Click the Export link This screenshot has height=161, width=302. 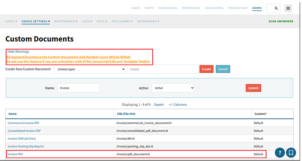pos(159,105)
